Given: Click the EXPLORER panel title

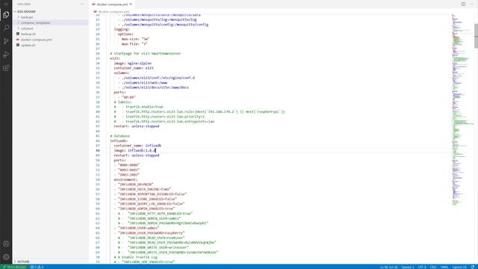Looking at the screenshot, I should (24, 4).
